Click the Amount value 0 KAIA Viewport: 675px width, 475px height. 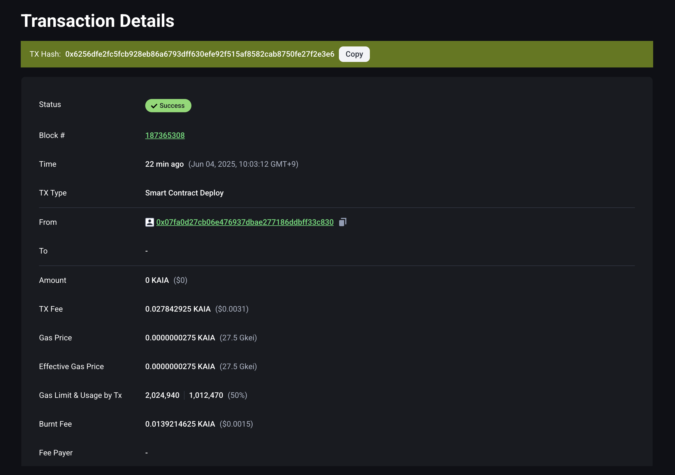pos(157,280)
